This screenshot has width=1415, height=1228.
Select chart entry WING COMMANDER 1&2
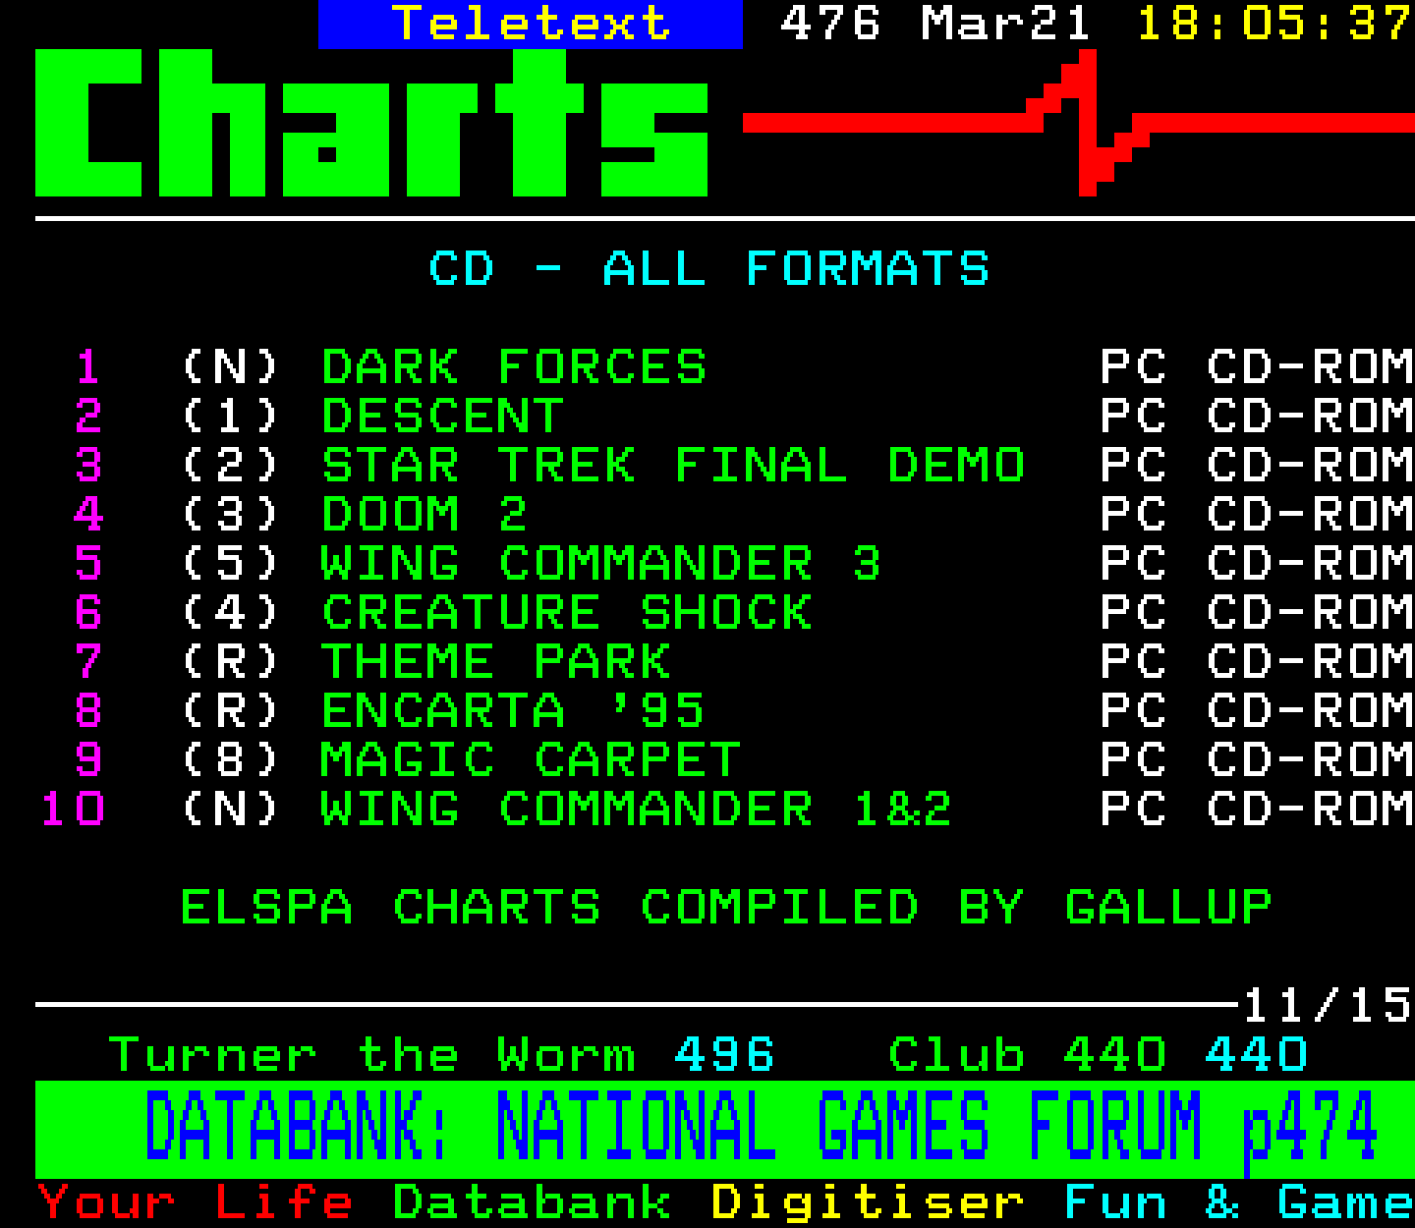(637, 809)
